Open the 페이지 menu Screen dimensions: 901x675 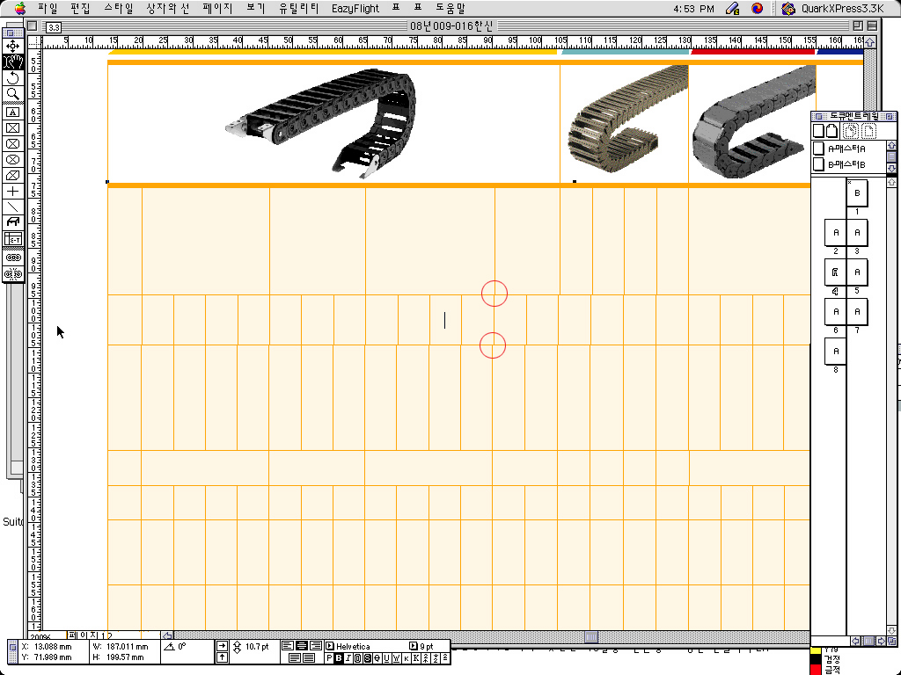(216, 8)
